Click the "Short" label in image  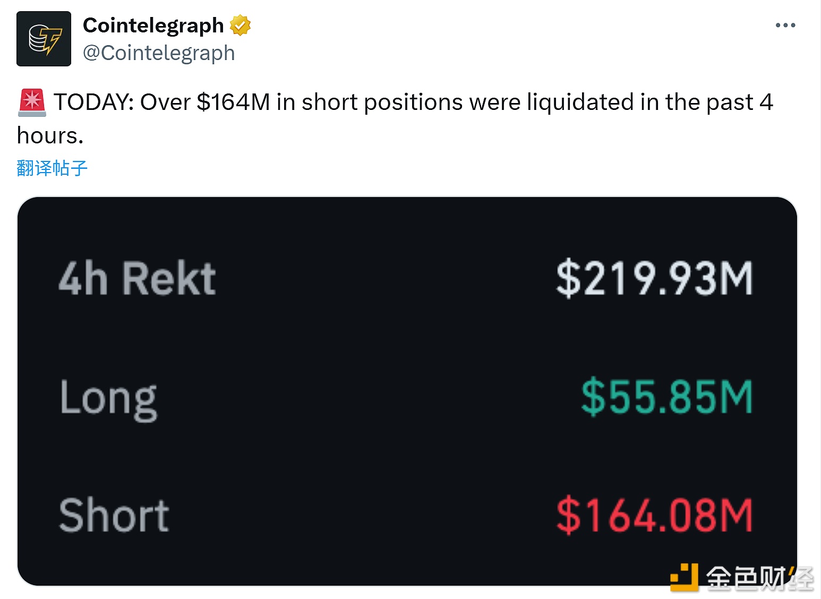(x=114, y=515)
